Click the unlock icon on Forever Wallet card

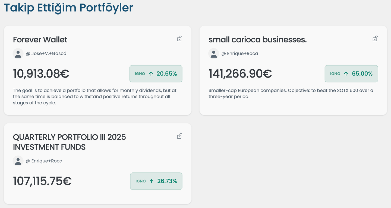(179, 39)
